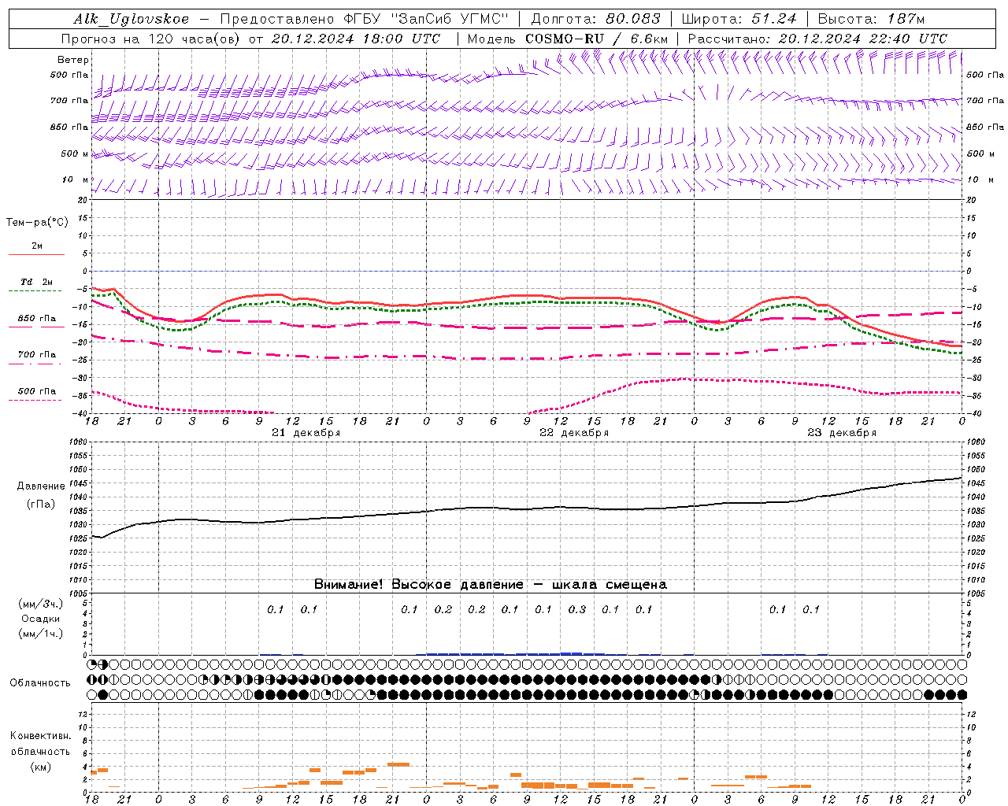Click the 850 гПа temperature legend entry

coord(37,319)
